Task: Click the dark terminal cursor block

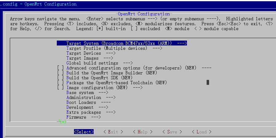Action: coord(208,82)
